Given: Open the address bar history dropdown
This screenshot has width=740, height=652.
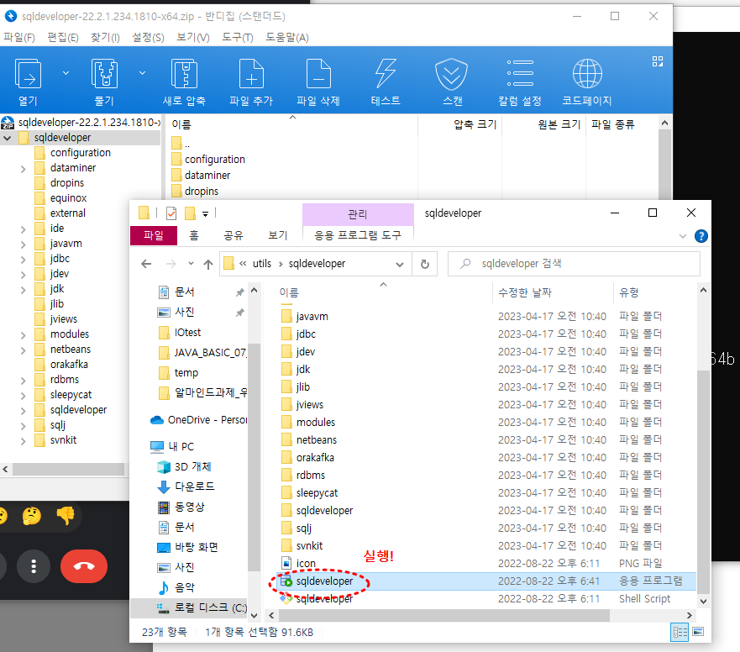Looking at the screenshot, I should pyautogui.click(x=400, y=265).
